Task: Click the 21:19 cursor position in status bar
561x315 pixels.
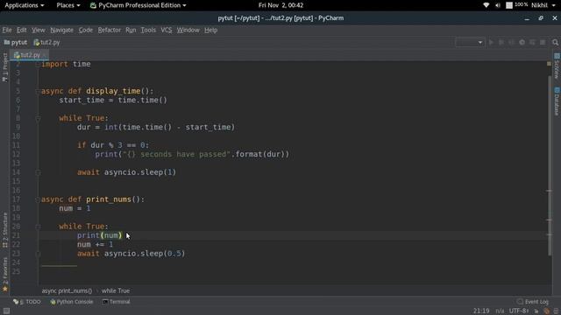Action: pos(481,311)
